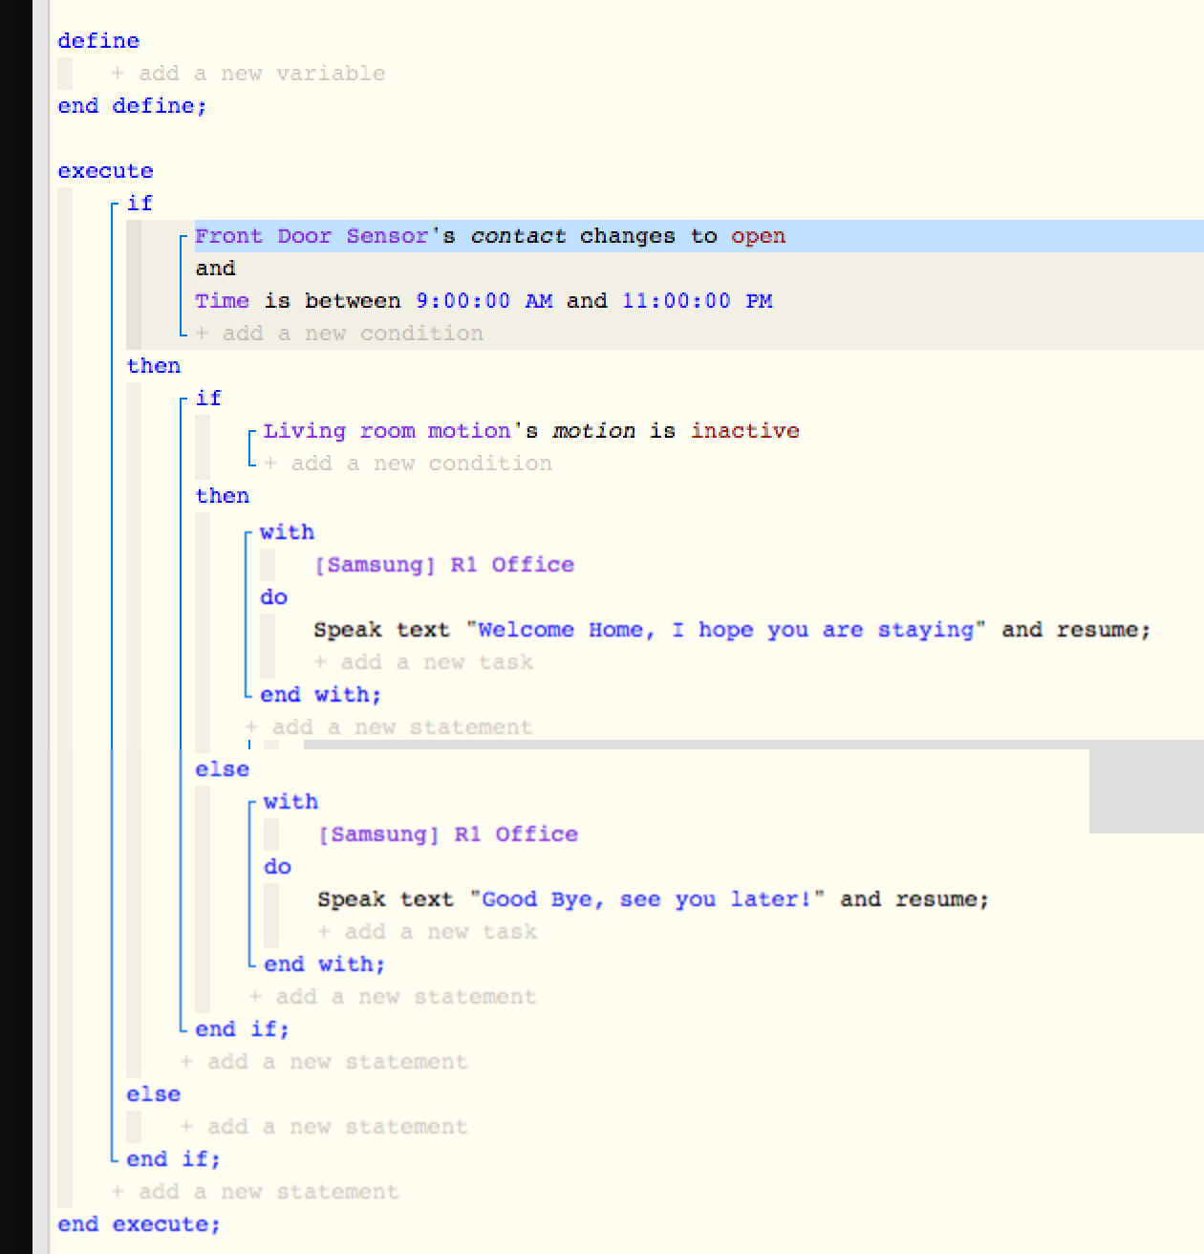
Task: Click the nested 'end if;' line
Action: 242,1029
